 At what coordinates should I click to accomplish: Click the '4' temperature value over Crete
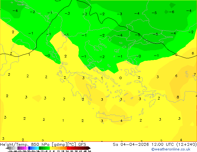pyautogui.click(x=121, y=121)
